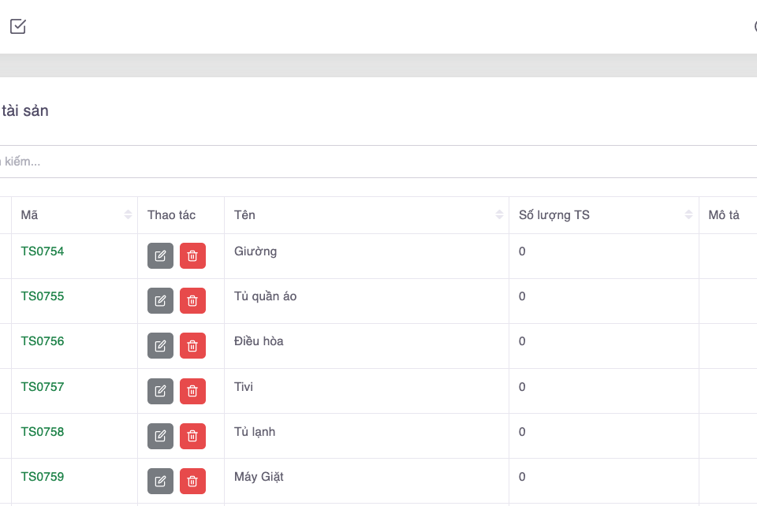Open asset code TS0759 link
This screenshot has width=757, height=506.
(43, 477)
